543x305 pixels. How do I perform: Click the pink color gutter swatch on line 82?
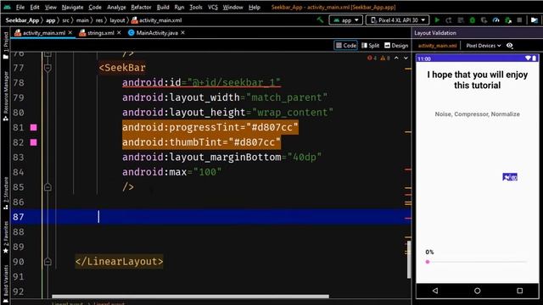[x=34, y=142]
